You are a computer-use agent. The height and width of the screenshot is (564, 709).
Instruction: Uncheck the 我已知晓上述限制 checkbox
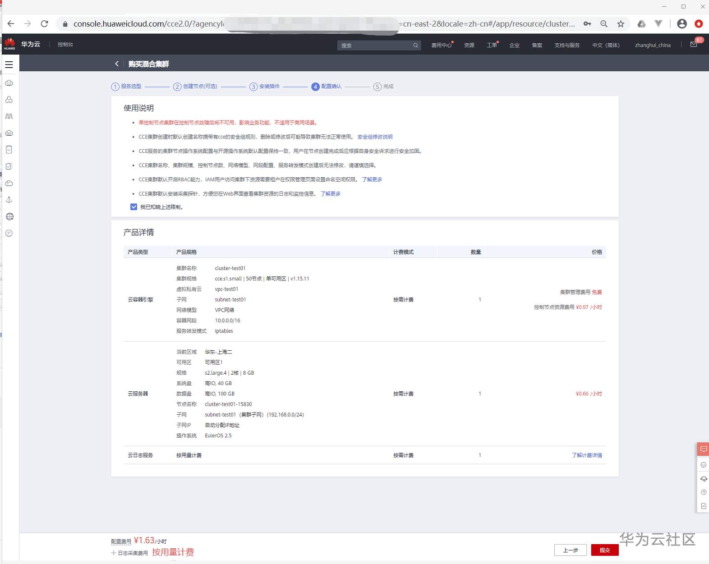[x=134, y=207]
